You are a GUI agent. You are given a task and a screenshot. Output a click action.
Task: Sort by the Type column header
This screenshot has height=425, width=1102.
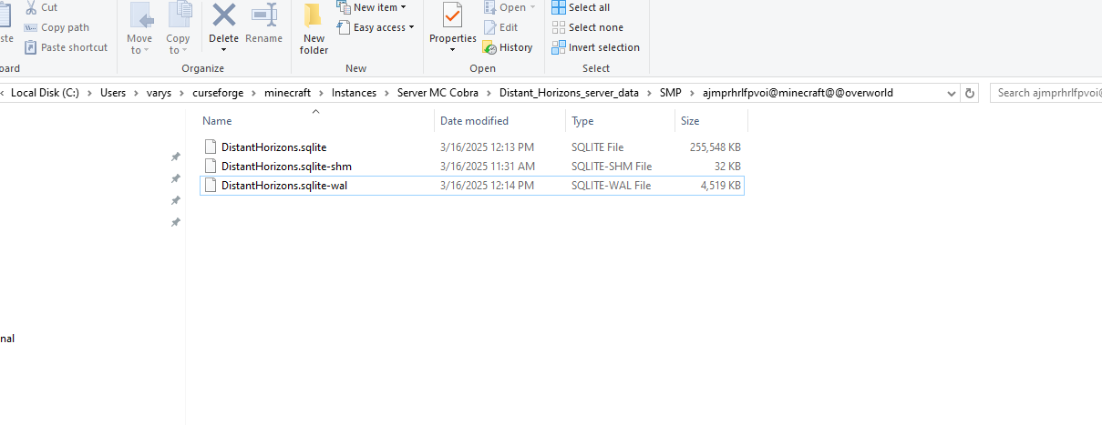pos(582,120)
